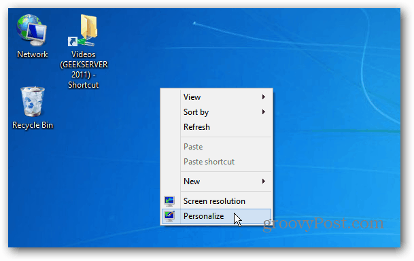Select the Network desktop icon
Viewport: 414px width, 261px height.
pos(32,30)
